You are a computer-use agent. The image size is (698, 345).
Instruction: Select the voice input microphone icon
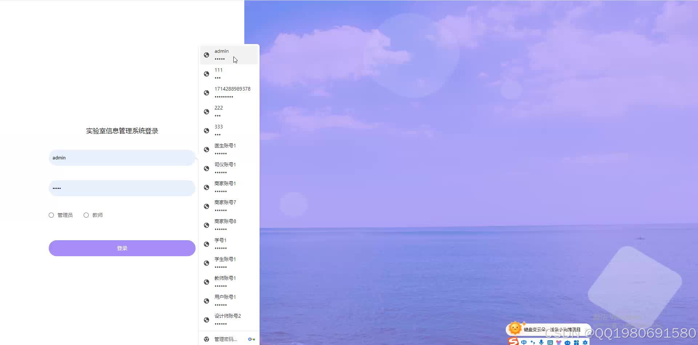[x=541, y=342]
